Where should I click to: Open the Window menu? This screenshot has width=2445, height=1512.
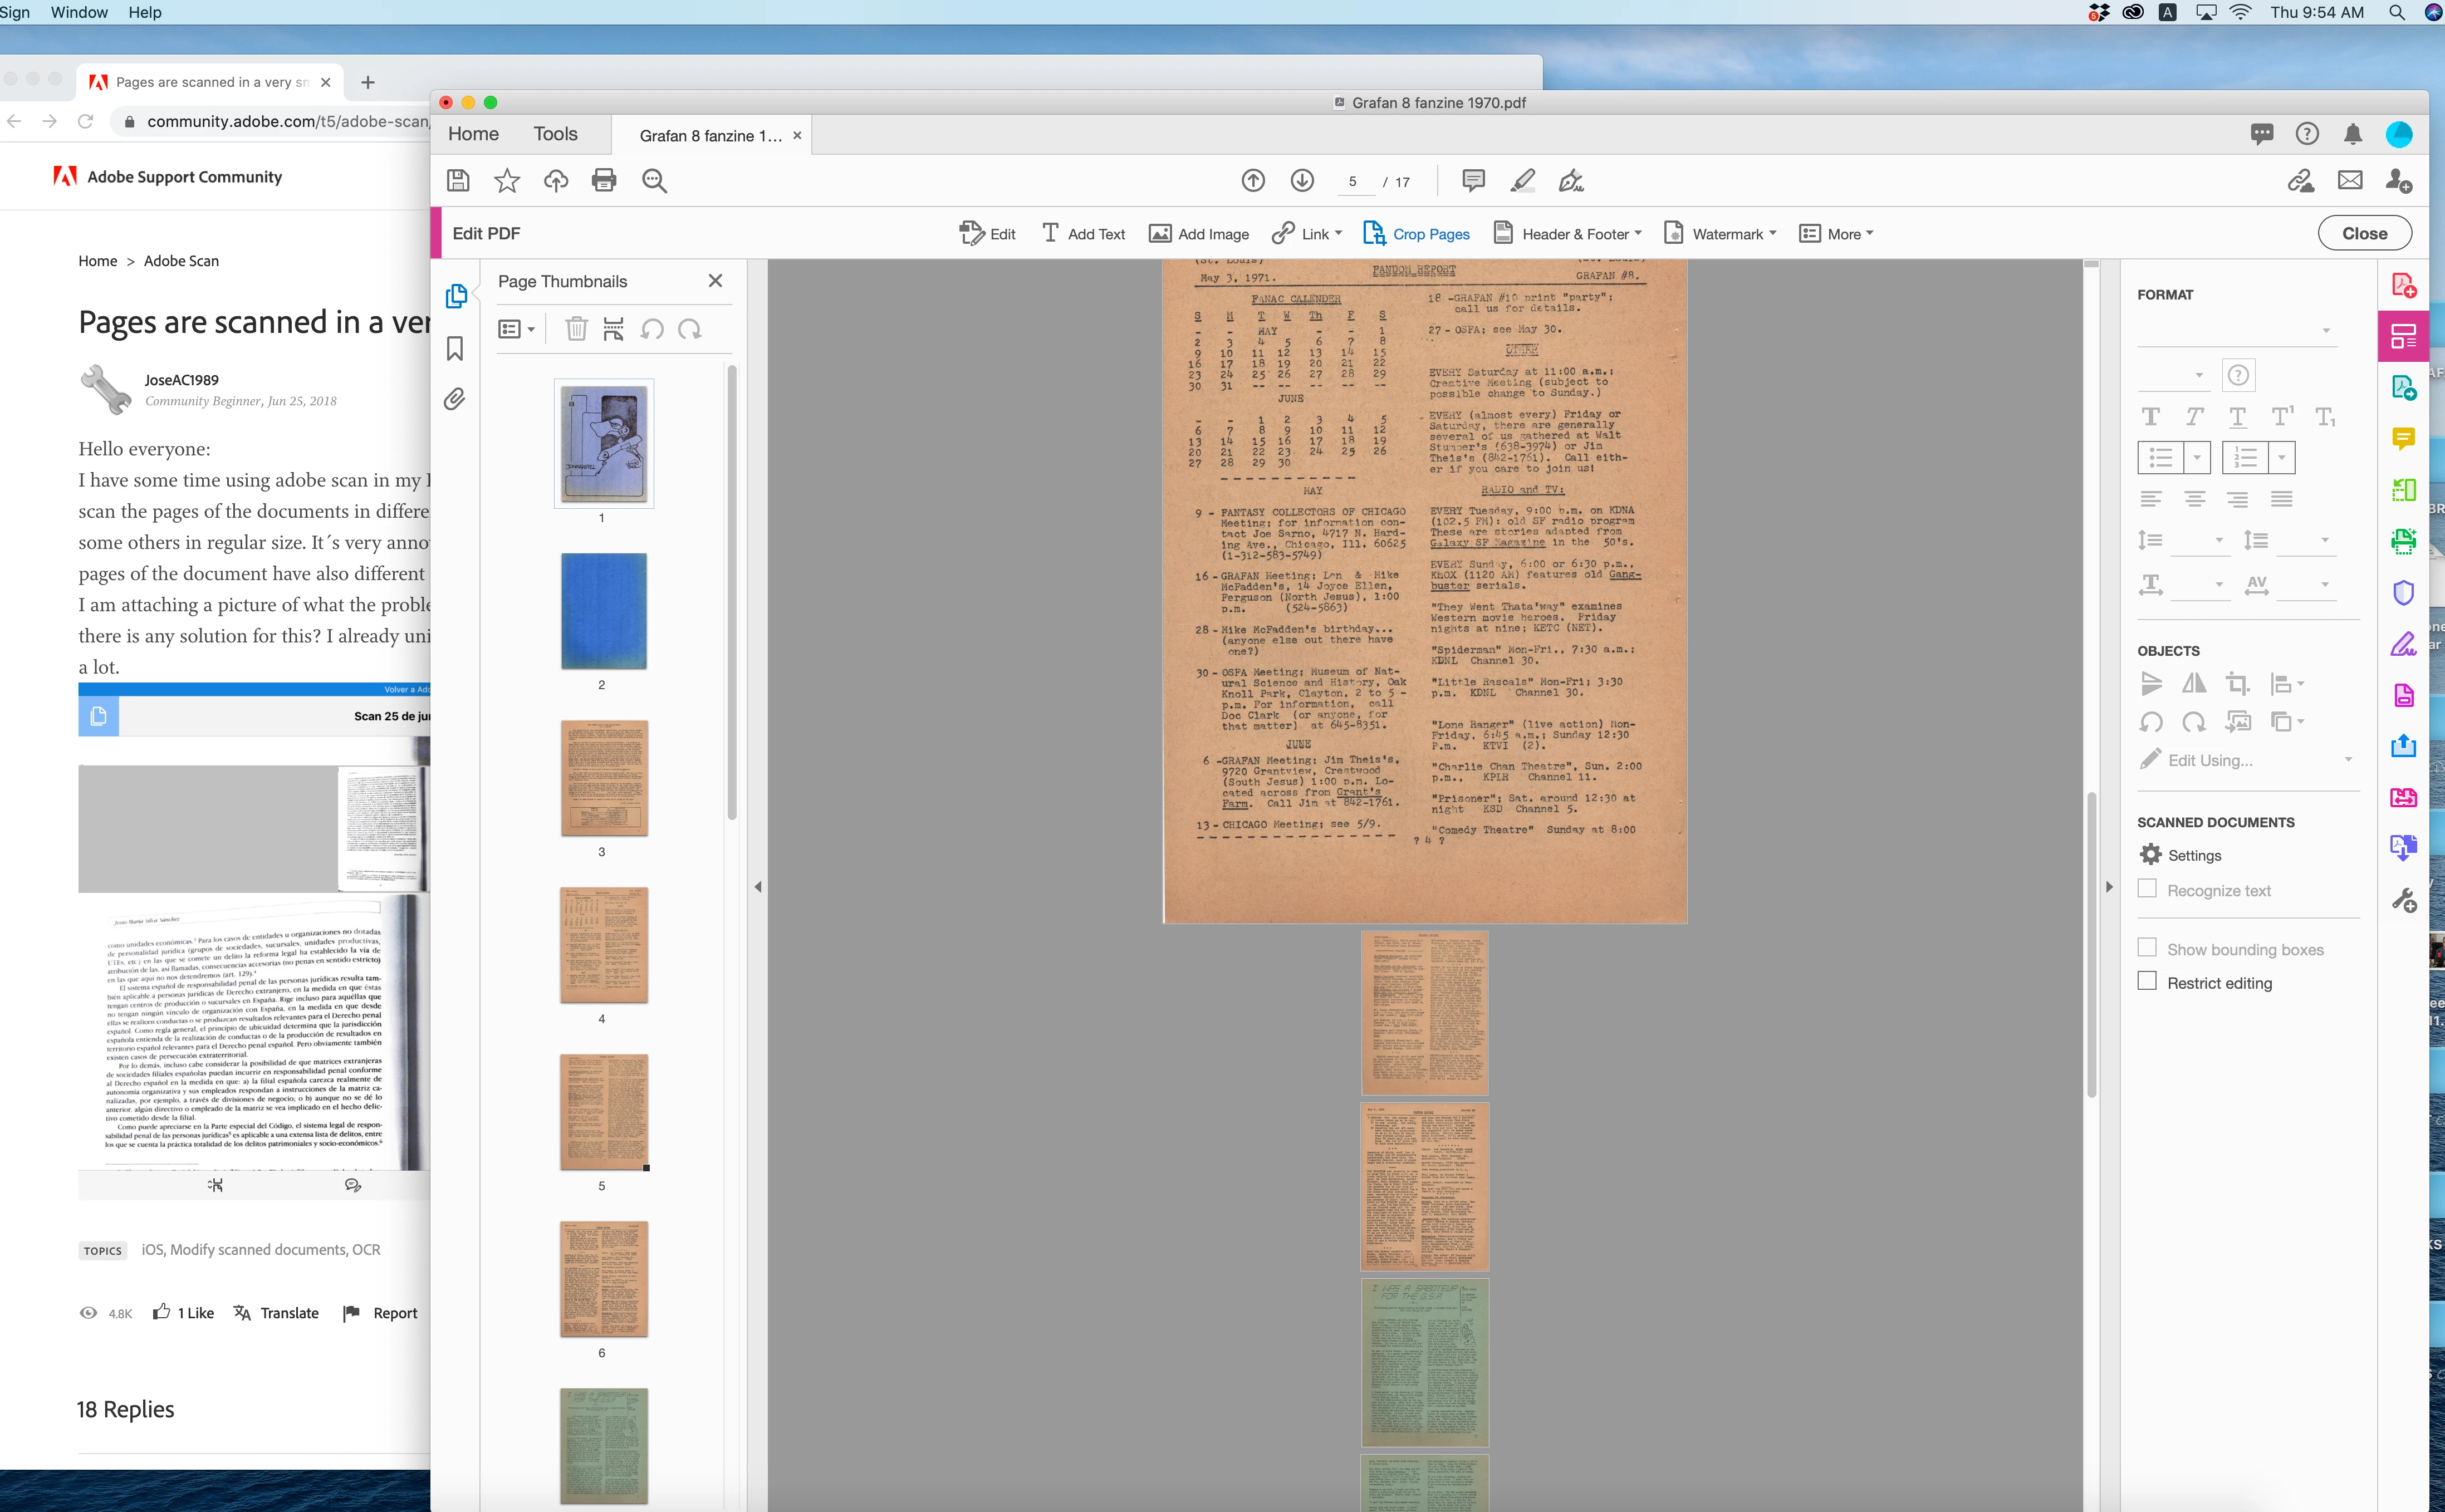click(x=79, y=12)
